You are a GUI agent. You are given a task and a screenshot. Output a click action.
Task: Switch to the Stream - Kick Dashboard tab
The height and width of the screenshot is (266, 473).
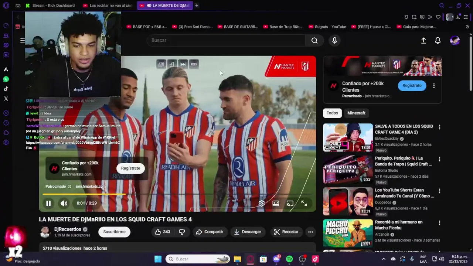pyautogui.click(x=51, y=6)
